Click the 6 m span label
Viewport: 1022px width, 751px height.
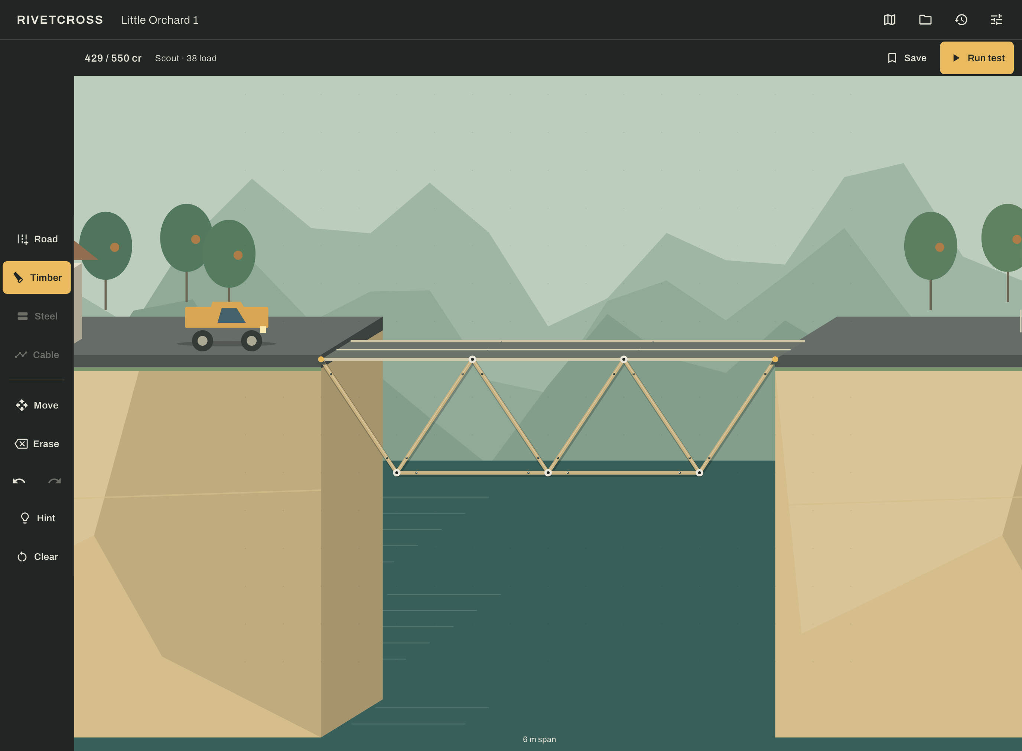tap(539, 739)
